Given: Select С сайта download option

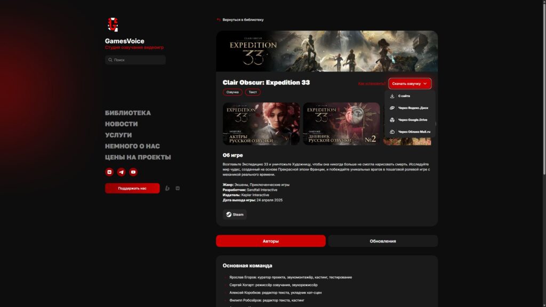Looking at the screenshot, I should coord(410,96).
